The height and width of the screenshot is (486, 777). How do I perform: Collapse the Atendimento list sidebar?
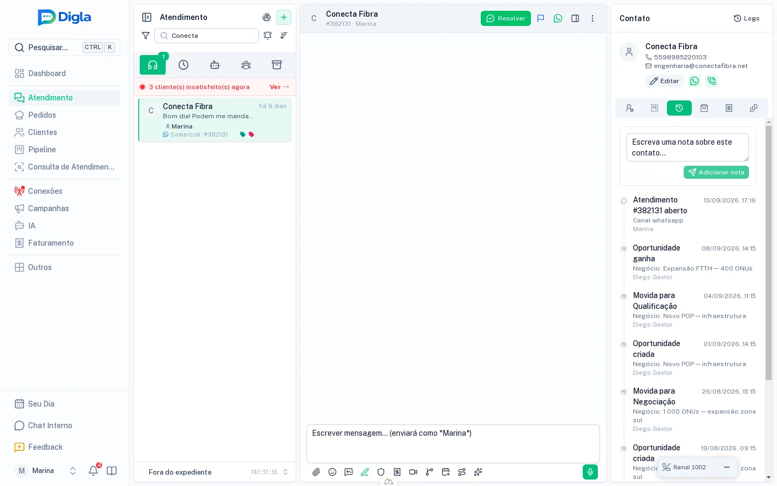147,17
